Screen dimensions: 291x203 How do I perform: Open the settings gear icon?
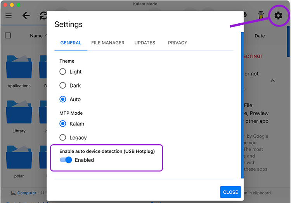point(278,16)
